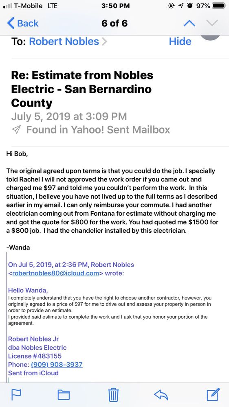Call the (909) 908-3937 phone link
This screenshot has width=229, height=407.
pos(57,364)
